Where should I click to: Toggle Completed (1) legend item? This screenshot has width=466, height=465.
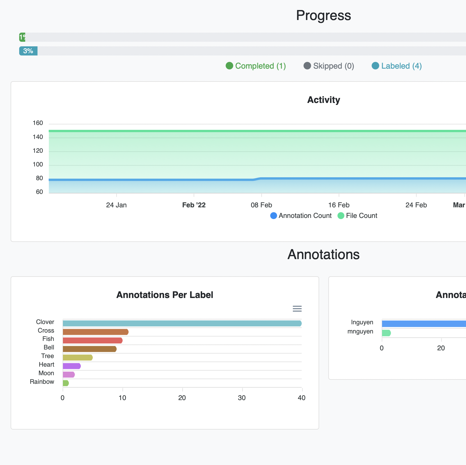[x=256, y=66]
